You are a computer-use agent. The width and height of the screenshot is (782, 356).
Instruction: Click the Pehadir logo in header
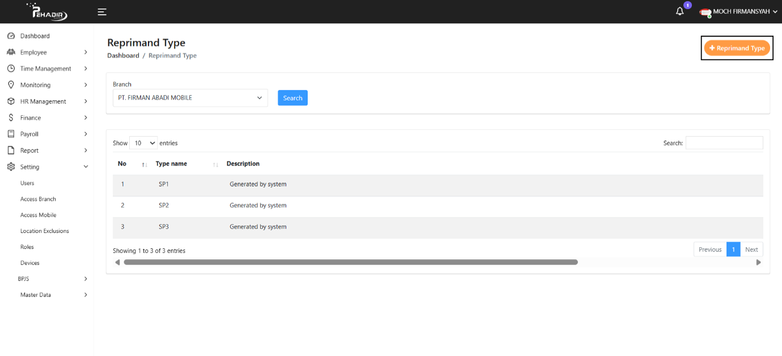click(47, 11)
